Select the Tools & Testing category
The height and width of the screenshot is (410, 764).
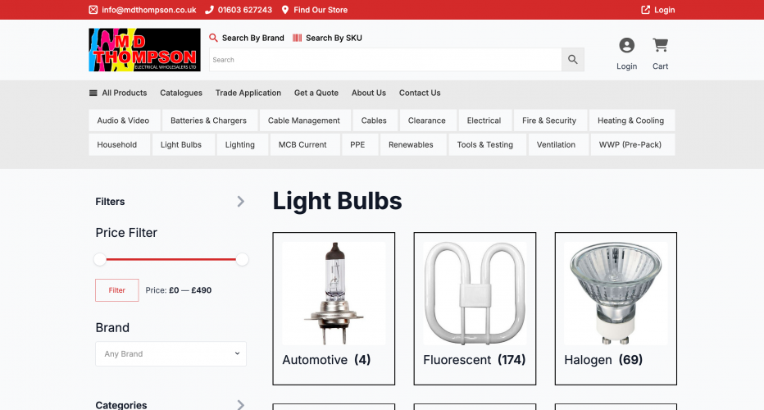[486, 145]
